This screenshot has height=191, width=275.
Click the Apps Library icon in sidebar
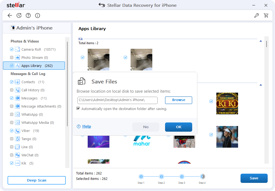[17, 66]
